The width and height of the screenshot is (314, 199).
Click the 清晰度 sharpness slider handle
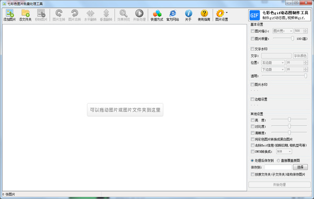point(289,132)
